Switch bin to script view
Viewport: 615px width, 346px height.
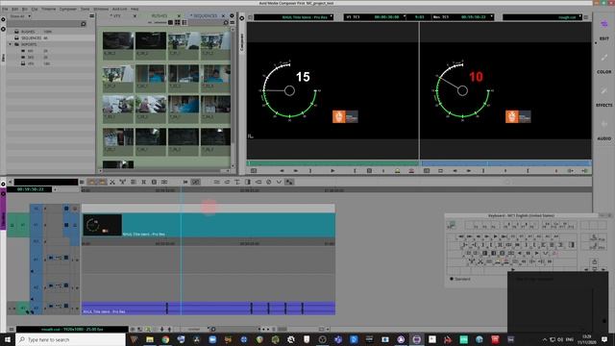coord(184,23)
